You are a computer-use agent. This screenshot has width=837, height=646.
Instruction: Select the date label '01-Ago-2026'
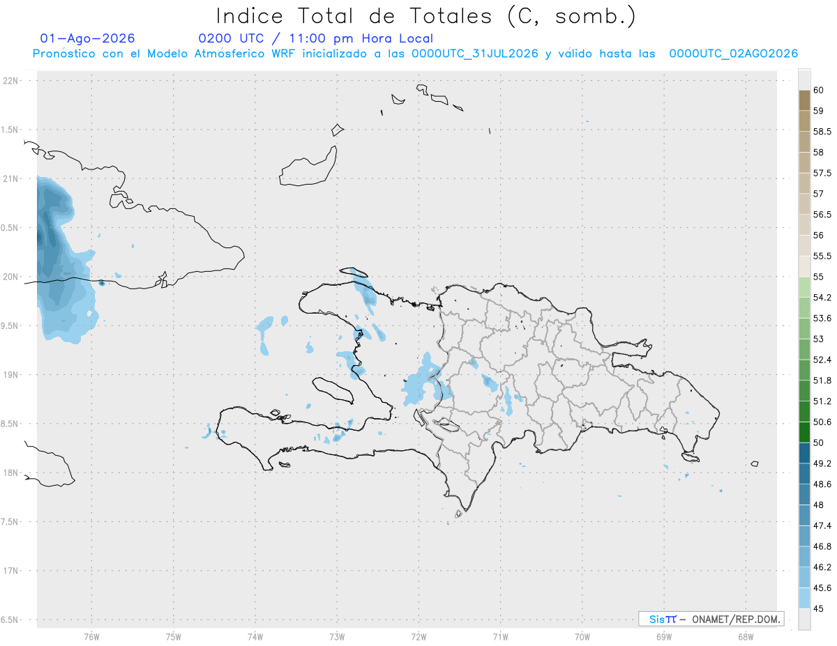[88, 38]
